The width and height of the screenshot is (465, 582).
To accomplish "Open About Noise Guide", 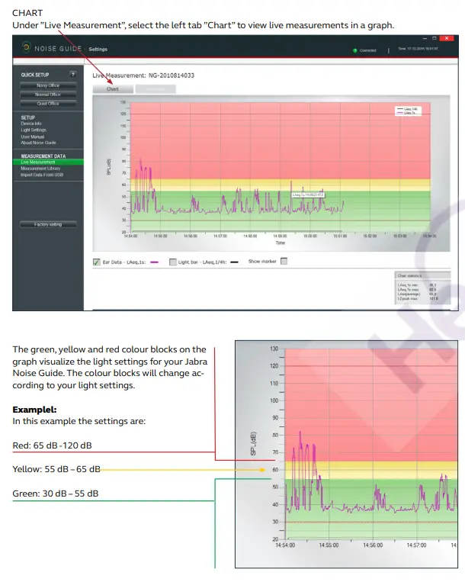I will coord(39,143).
